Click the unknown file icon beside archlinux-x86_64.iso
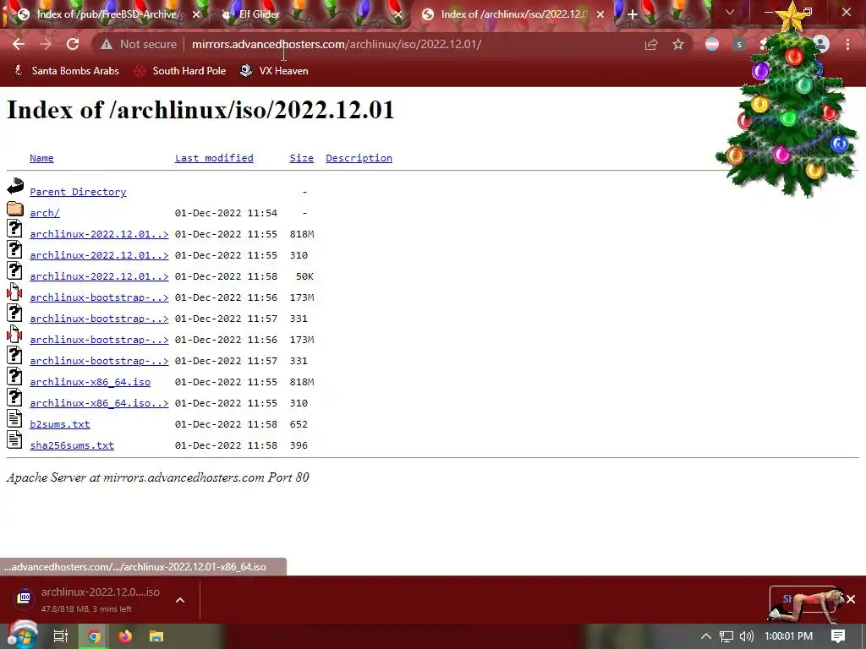866x649 pixels. click(x=15, y=376)
